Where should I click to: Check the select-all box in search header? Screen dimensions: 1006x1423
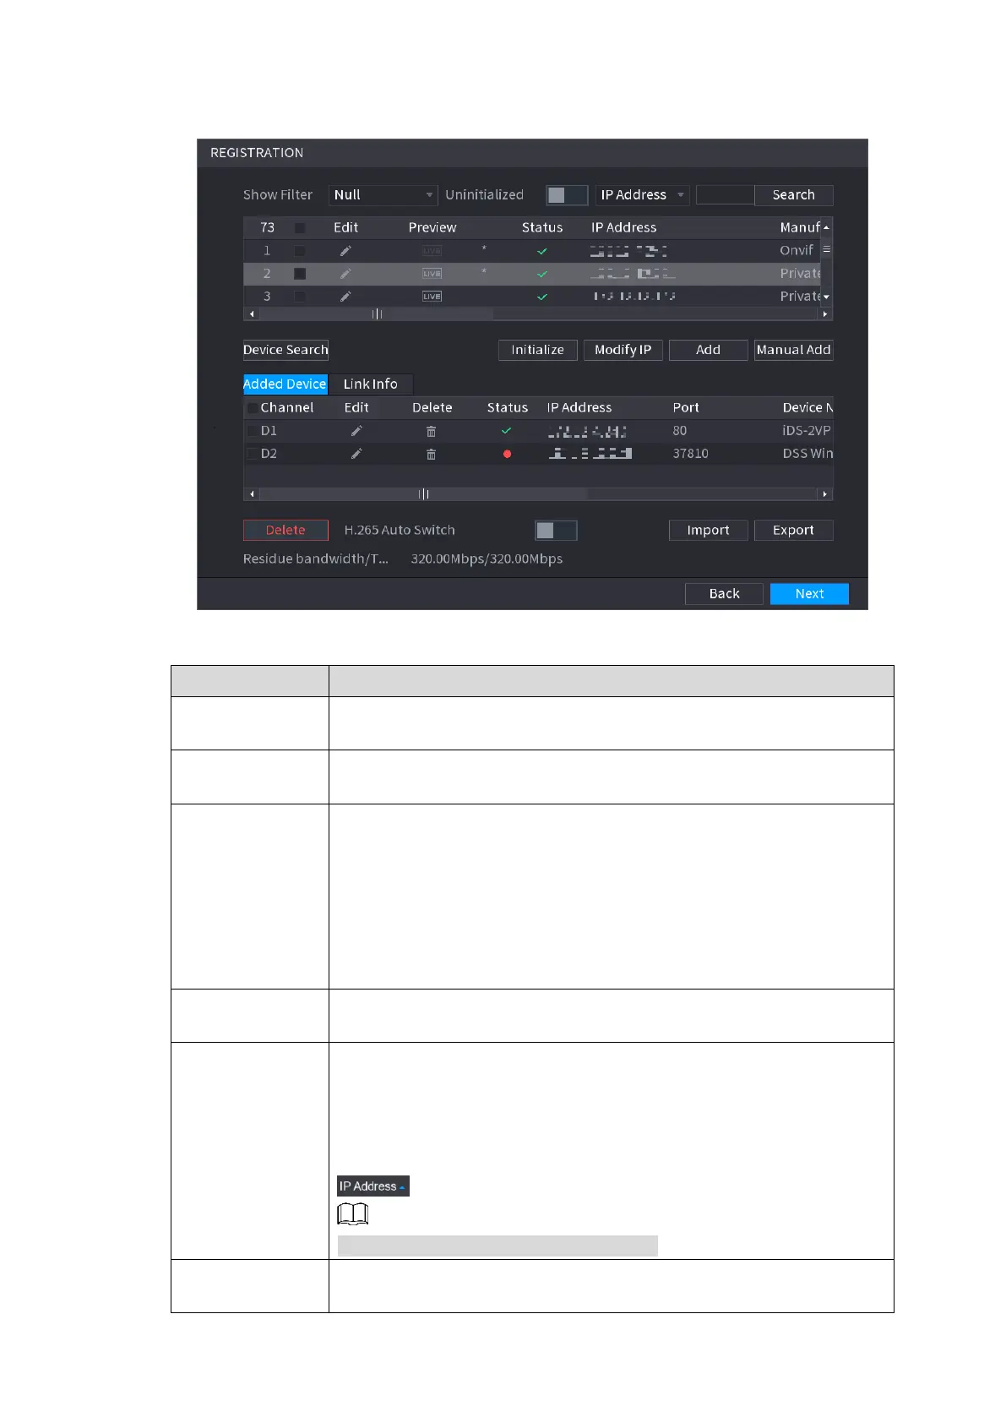point(300,228)
